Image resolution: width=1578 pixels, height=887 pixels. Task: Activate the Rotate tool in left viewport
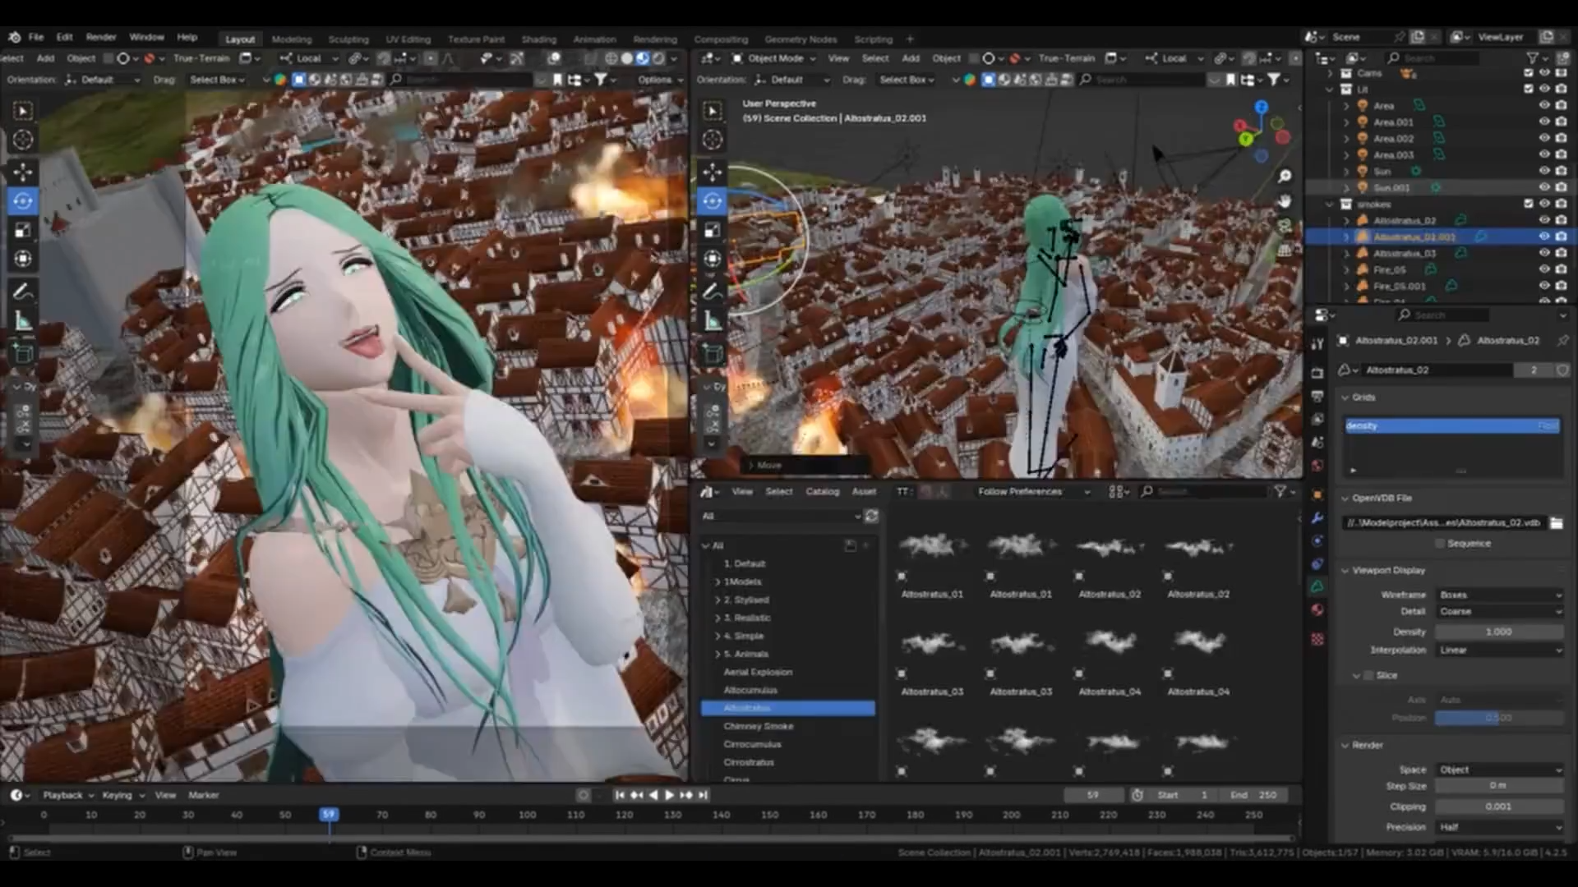[x=23, y=201]
